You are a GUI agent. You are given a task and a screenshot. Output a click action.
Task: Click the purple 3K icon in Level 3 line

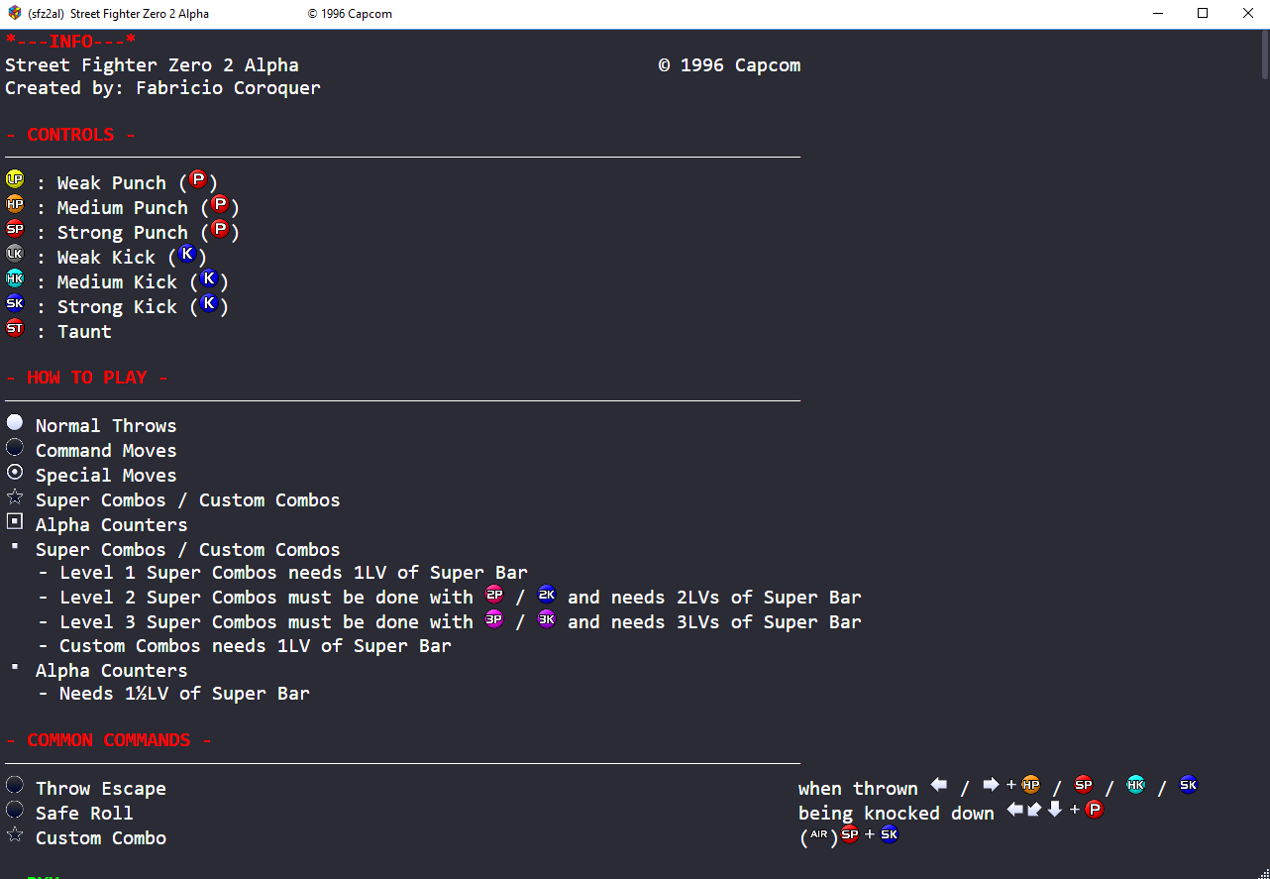(x=547, y=619)
